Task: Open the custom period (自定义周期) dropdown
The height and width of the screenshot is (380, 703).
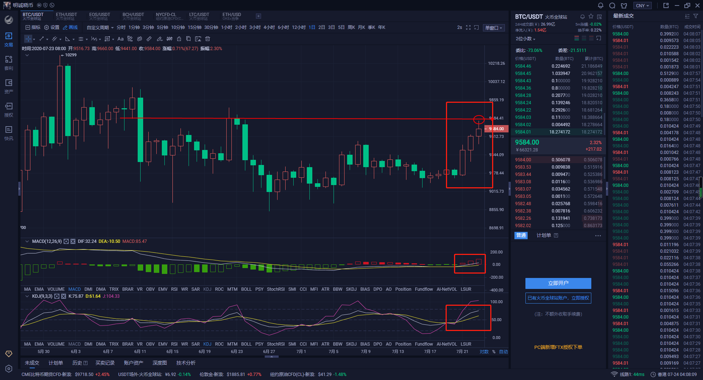Action: point(100,27)
